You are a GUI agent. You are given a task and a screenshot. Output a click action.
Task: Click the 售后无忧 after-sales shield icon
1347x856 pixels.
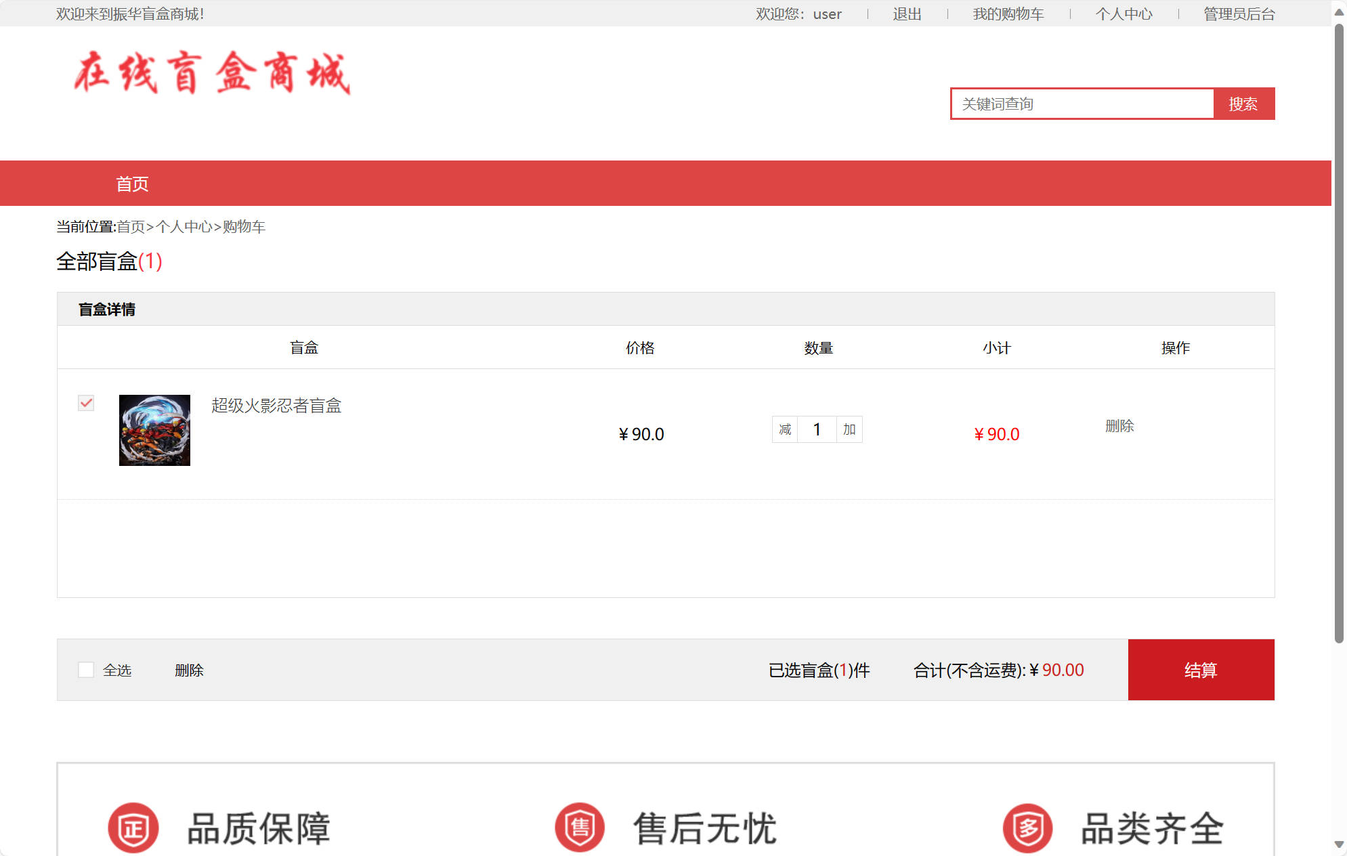(579, 827)
